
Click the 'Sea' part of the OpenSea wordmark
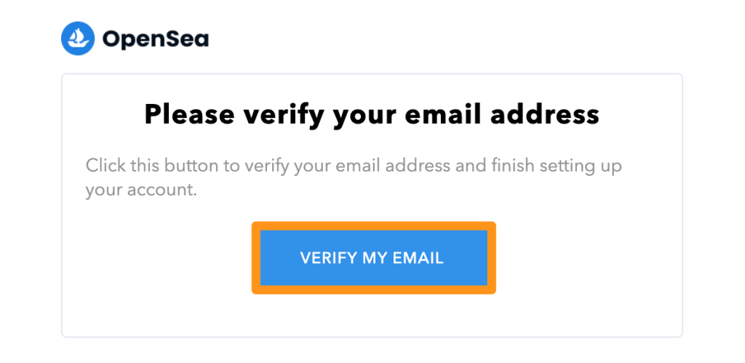pos(189,40)
